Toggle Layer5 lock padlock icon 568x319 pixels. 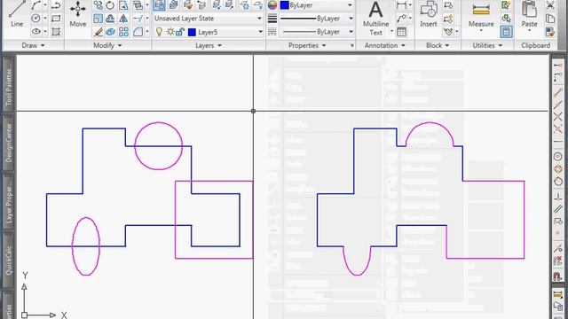tap(180, 32)
